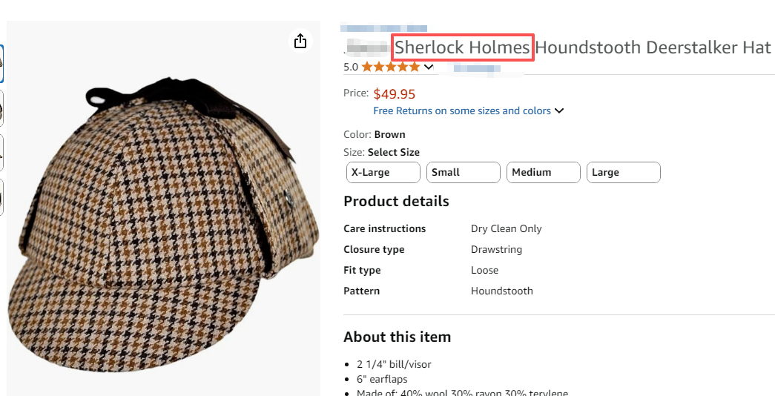The width and height of the screenshot is (775, 396).
Task: Select the Small size option
Action: [x=463, y=172]
